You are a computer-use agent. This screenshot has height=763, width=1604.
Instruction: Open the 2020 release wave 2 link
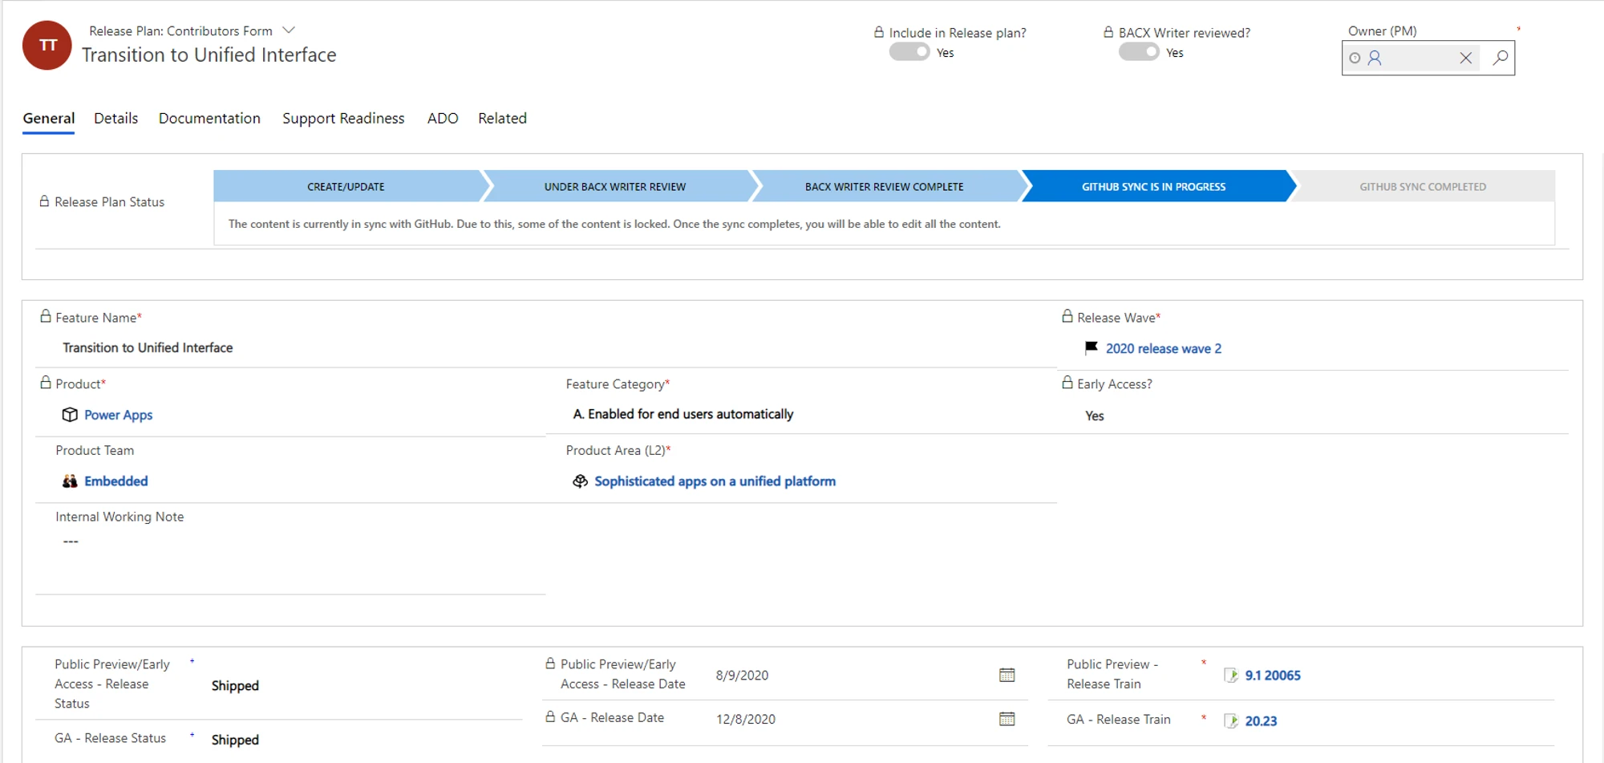point(1163,348)
